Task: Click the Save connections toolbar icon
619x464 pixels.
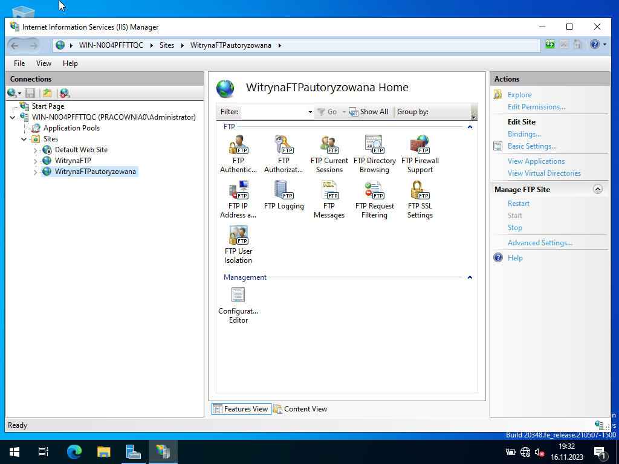Action: pyautogui.click(x=30, y=93)
